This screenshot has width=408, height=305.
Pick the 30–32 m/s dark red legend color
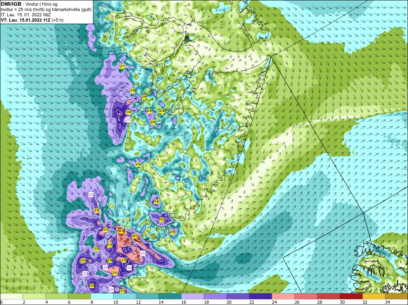(351, 296)
